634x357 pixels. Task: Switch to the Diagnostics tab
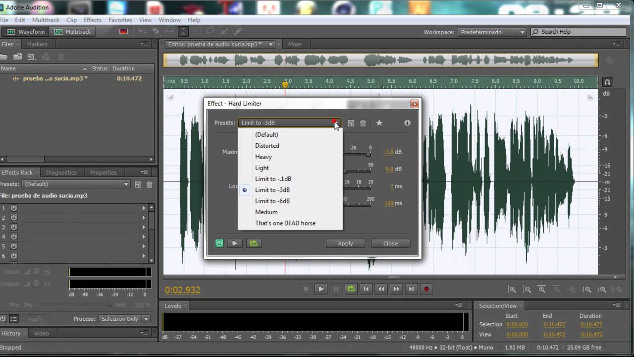click(x=61, y=173)
